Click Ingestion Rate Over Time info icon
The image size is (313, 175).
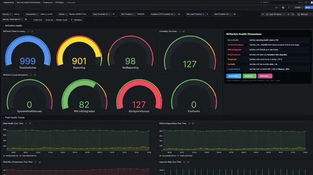point(184,162)
